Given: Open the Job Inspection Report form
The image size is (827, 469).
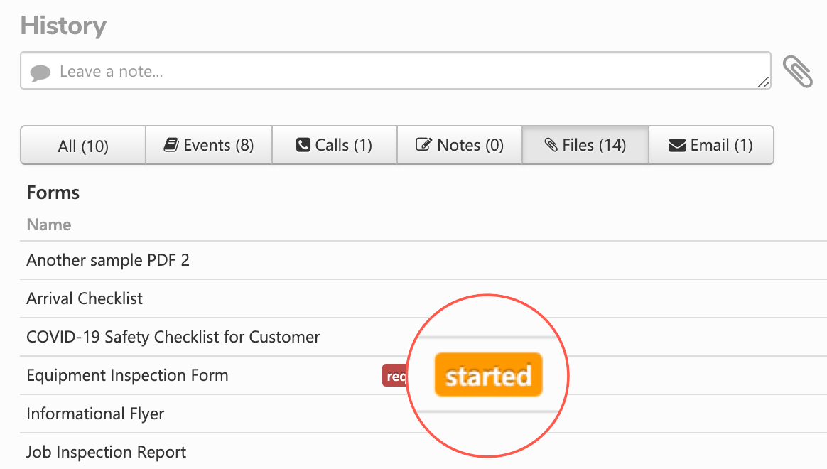Looking at the screenshot, I should coord(106,452).
